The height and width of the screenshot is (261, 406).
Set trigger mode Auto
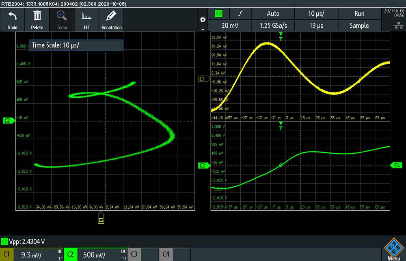[273, 14]
